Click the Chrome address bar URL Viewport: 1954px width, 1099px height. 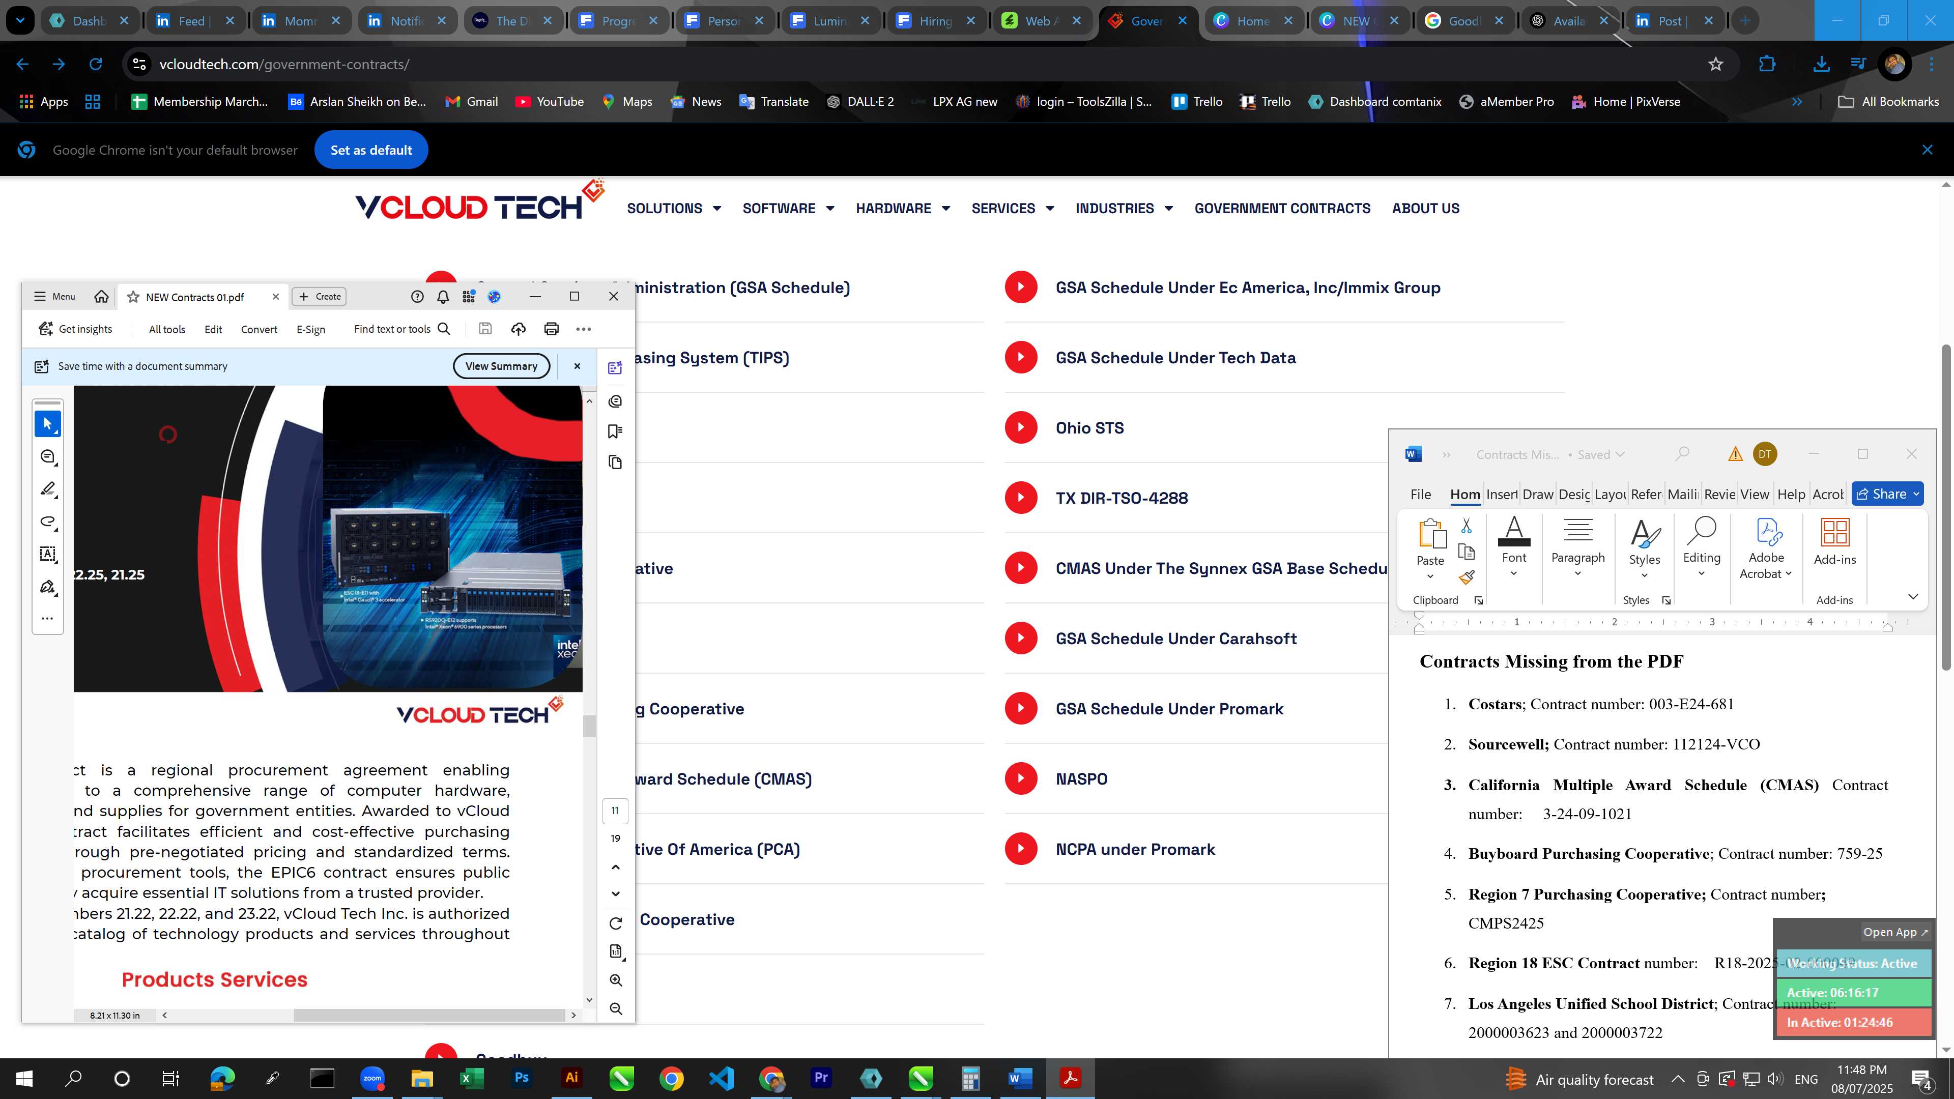pos(284,65)
